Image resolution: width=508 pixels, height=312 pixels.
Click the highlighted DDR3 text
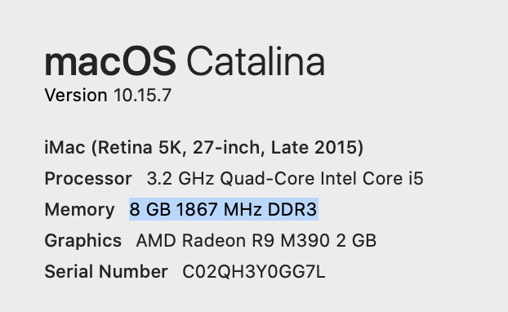pos(292,209)
